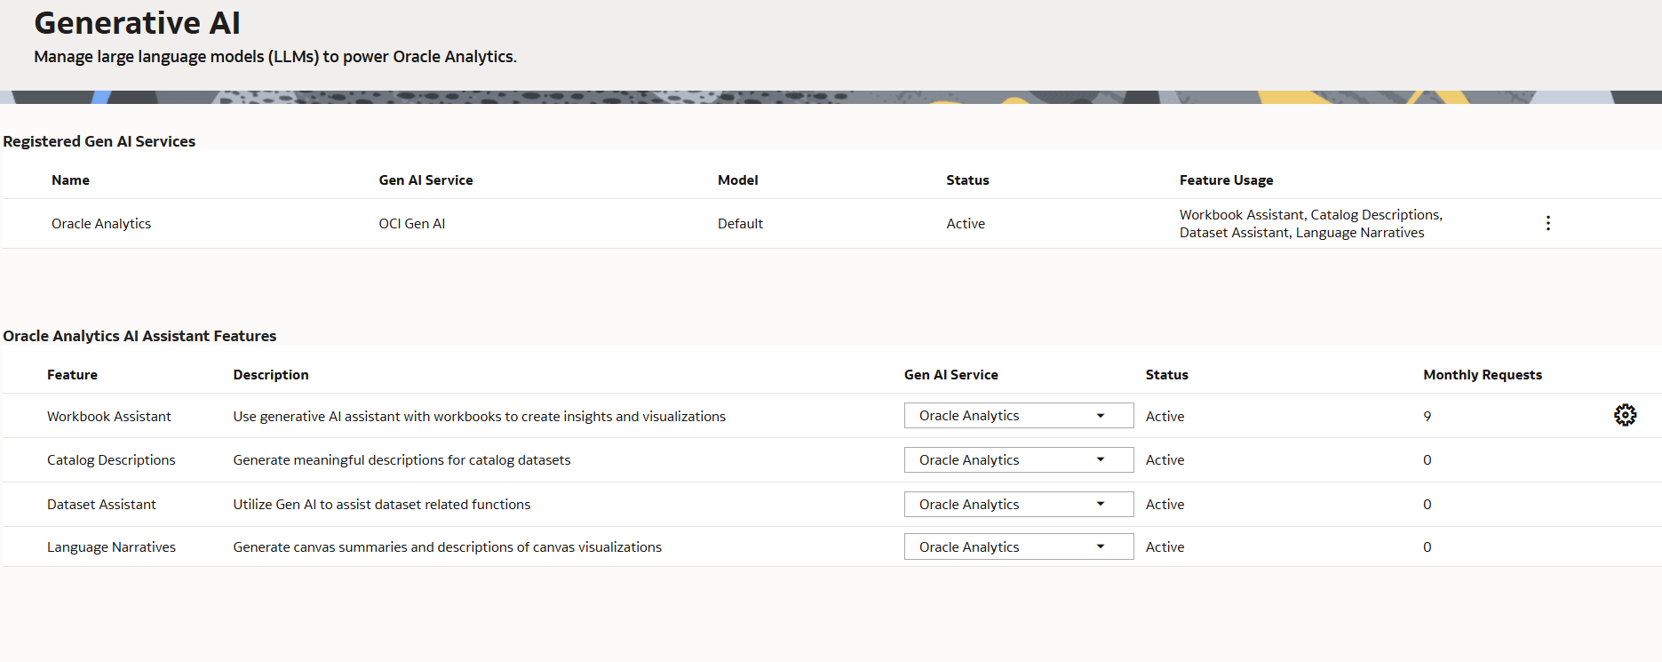1662x662 pixels.
Task: Expand Gen AI Service dropdown for Catalog Descriptions
Action: click(x=1018, y=460)
